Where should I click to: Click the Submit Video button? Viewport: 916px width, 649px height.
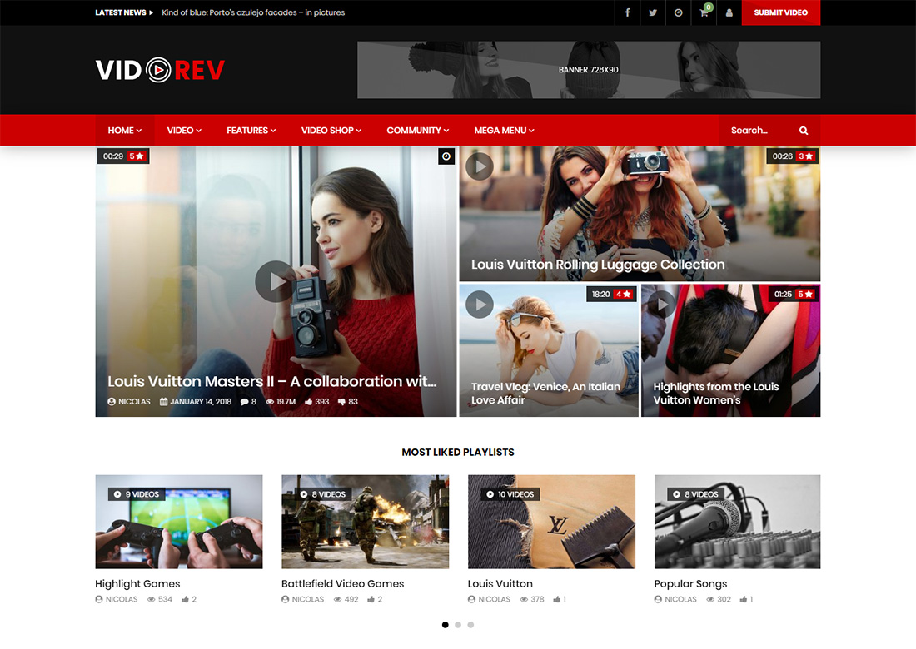pyautogui.click(x=780, y=12)
